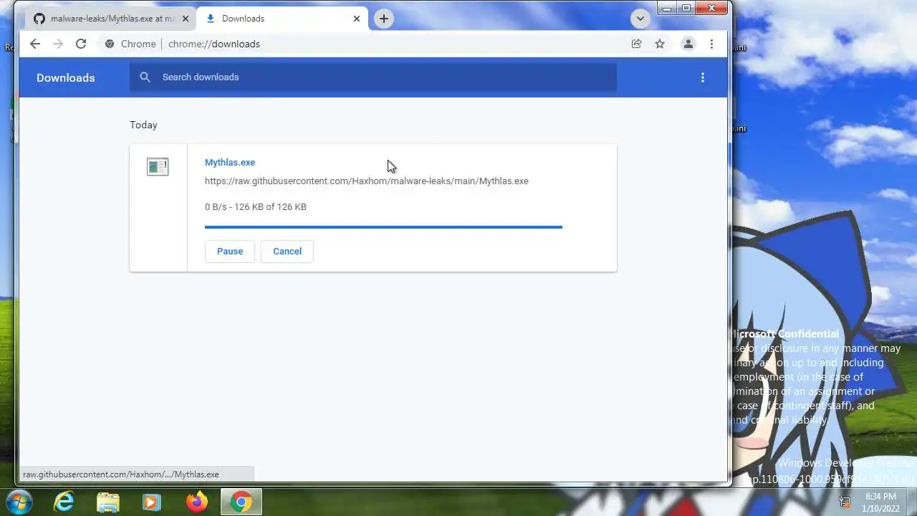This screenshot has width=917, height=516.
Task: Click the Search downloads field
Action: (x=373, y=77)
